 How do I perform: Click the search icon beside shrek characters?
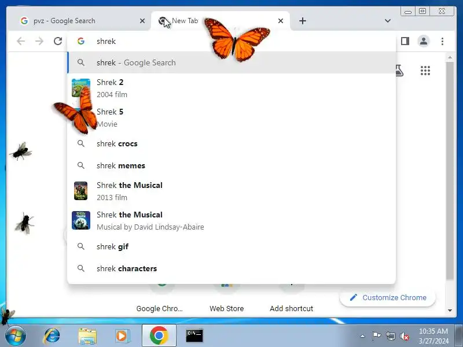pos(81,268)
